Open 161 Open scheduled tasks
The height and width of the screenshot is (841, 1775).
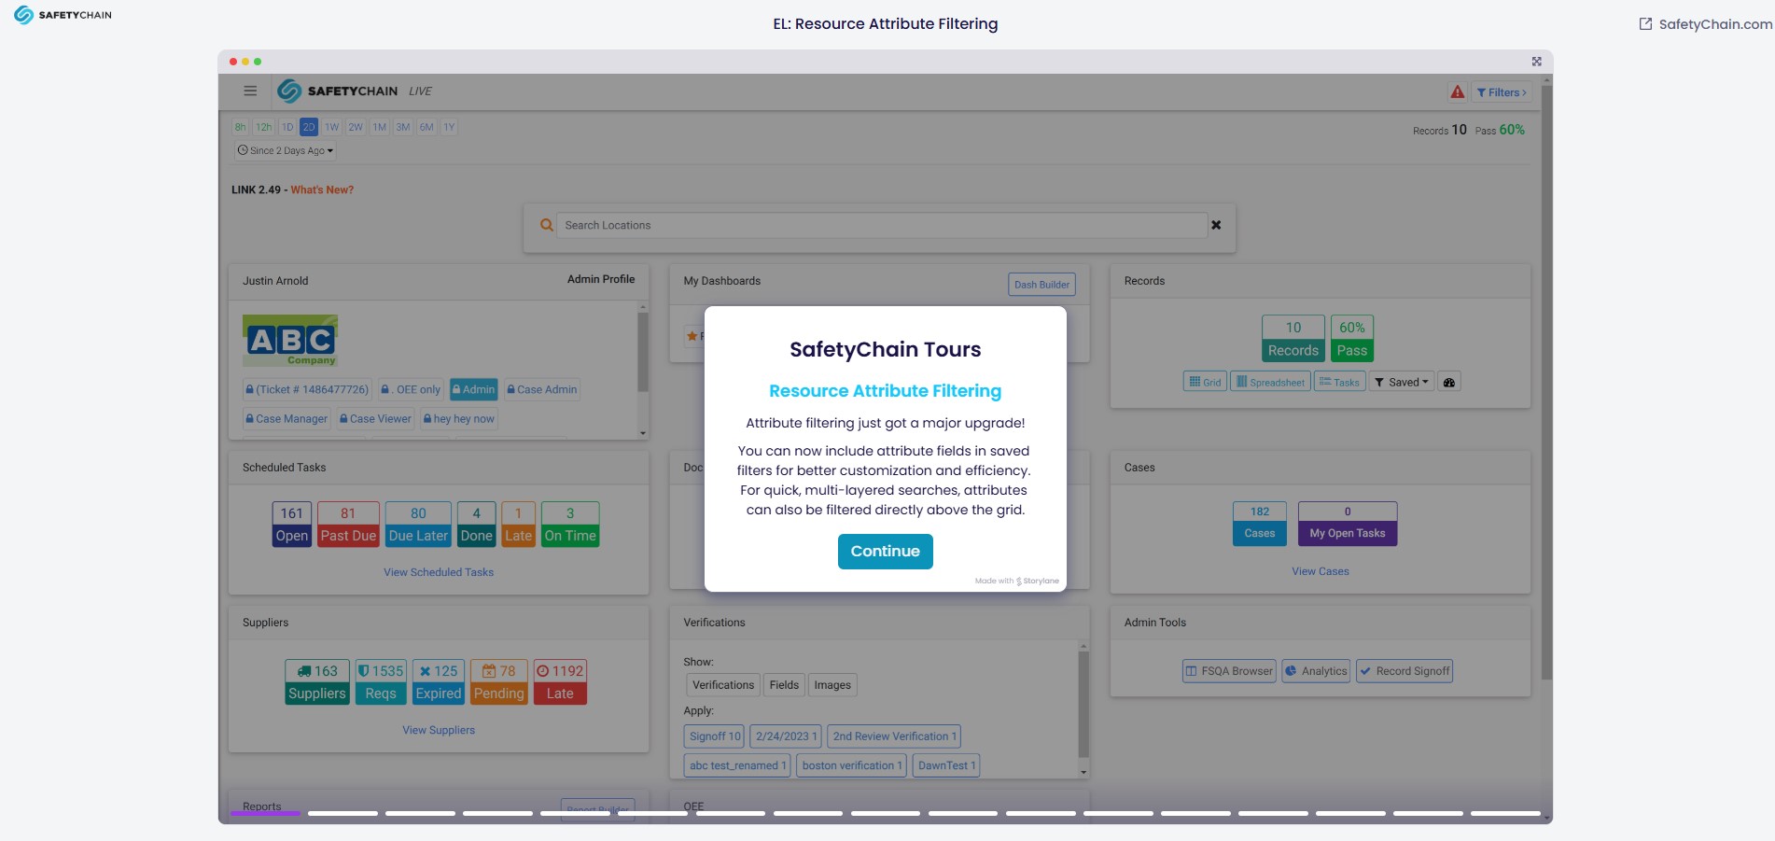pyautogui.click(x=291, y=525)
